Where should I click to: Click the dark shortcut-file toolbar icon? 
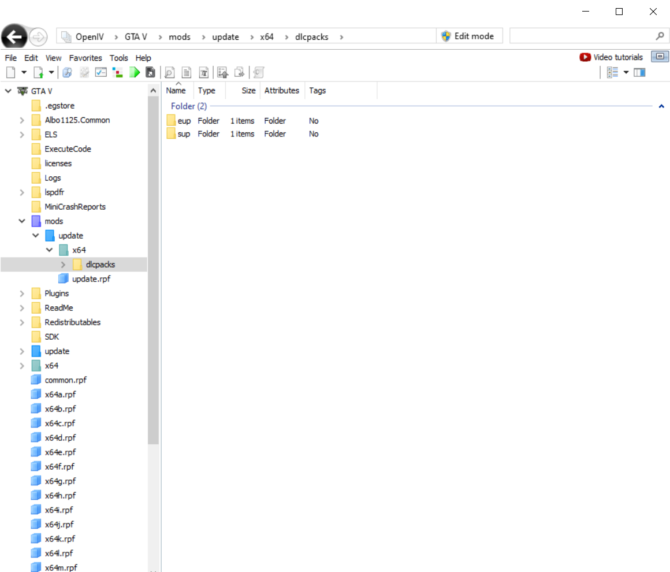[x=150, y=72]
